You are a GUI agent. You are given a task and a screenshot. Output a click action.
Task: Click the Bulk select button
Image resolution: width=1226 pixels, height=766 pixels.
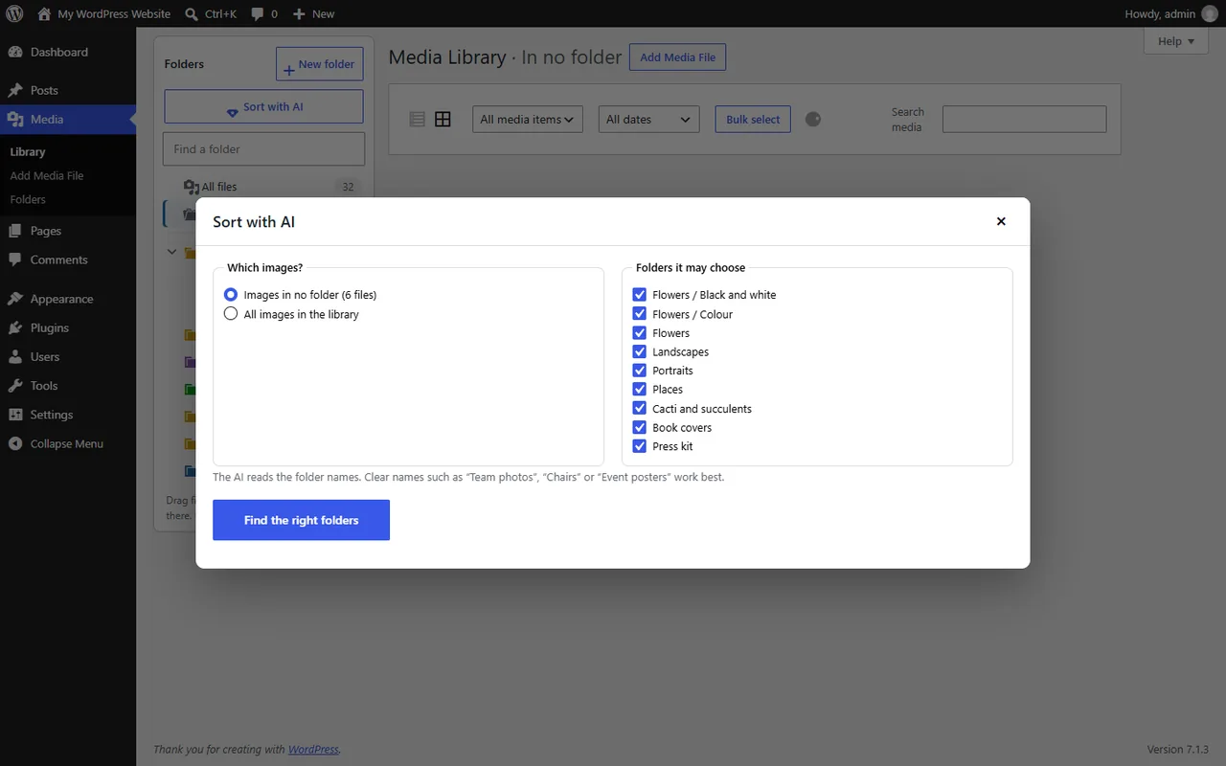click(x=753, y=119)
